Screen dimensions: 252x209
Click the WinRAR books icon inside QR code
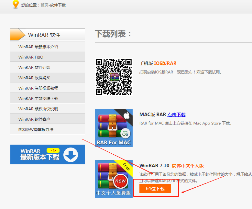click(114, 77)
